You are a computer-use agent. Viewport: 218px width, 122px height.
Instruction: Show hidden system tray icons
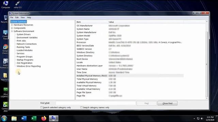coord(194,119)
